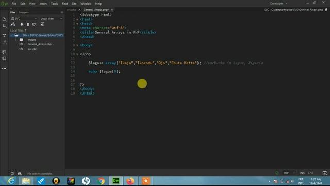Open the Edit menu
The image size is (330, 186).
point(23,4)
